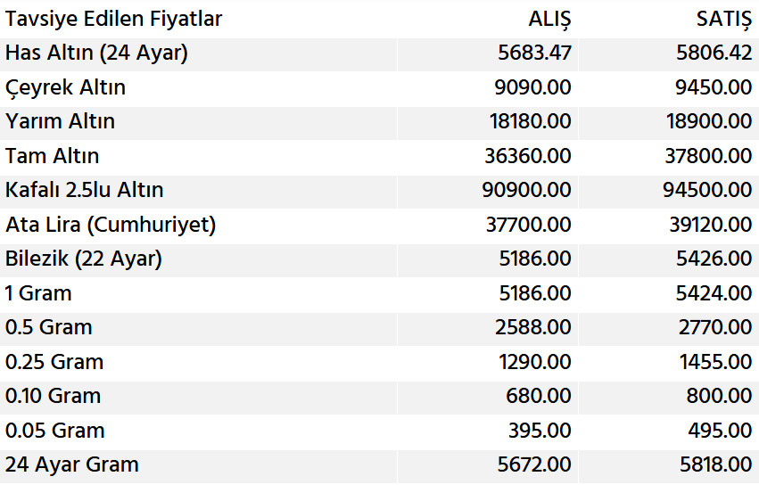Click the Bilezik (22 Ayar) row label
The width and height of the screenshot is (759, 493).
click(x=83, y=259)
